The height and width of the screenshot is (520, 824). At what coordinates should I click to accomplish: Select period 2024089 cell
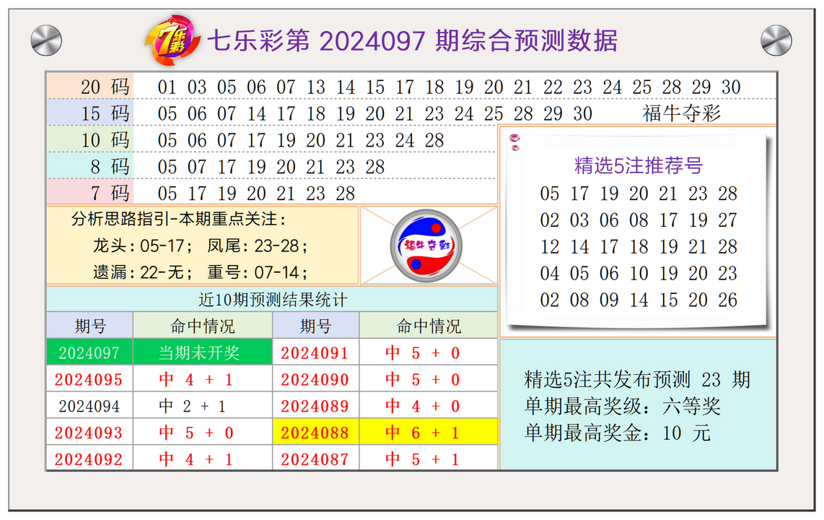coord(316,406)
